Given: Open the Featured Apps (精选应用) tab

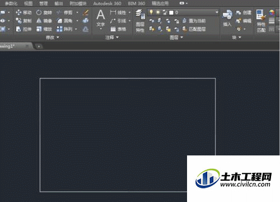Looking at the screenshot, I should point(160,3).
